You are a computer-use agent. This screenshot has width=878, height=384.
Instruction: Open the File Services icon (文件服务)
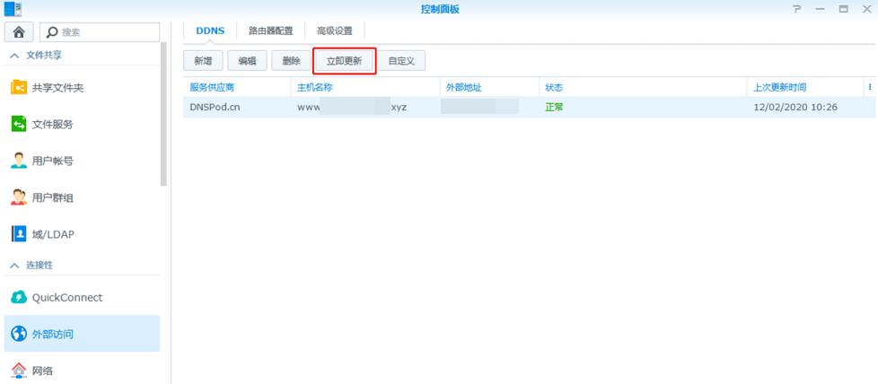point(19,125)
